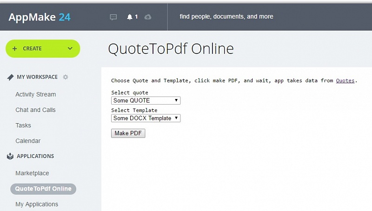Click the AppMake 24 logo
The width and height of the screenshot is (372, 211).
(x=40, y=17)
